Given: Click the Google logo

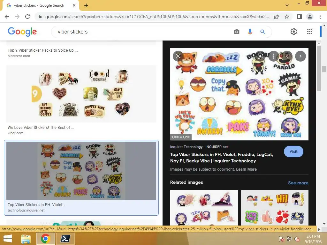Looking at the screenshot, I should coord(22,32).
